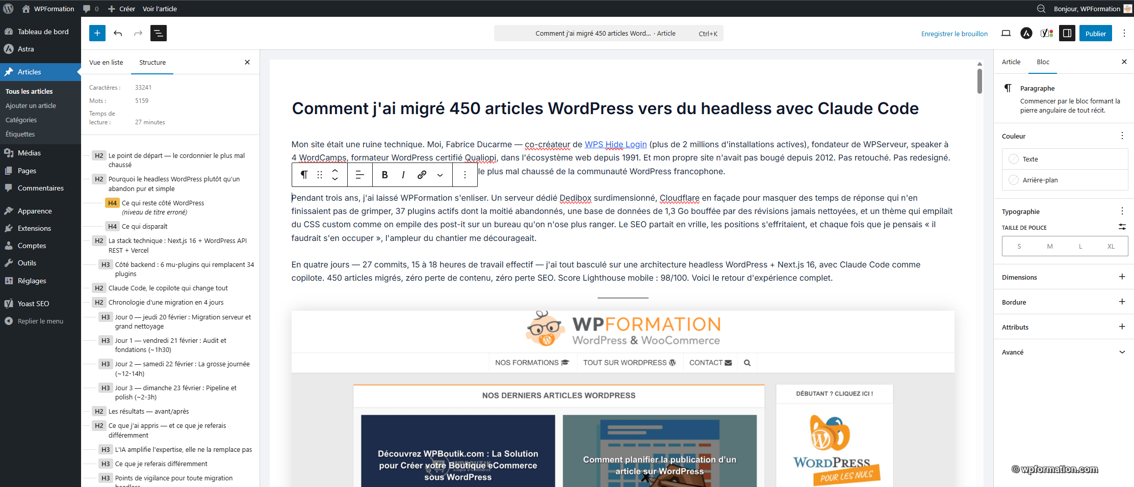Open Couleur panel options menu
This screenshot has width=1134, height=487.
pos(1122,136)
